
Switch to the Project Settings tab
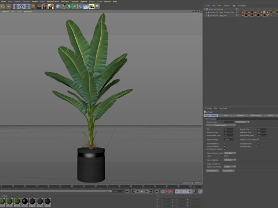click(211, 116)
